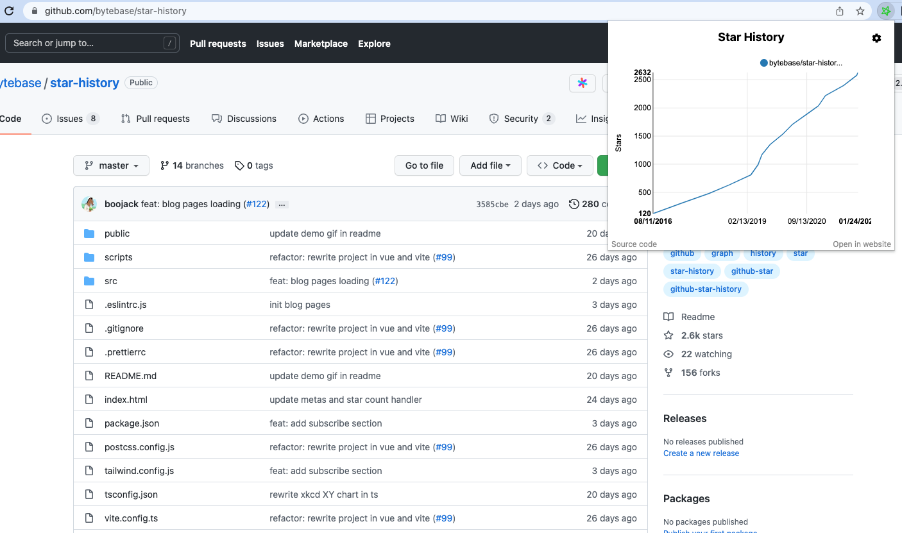Click the fork icon beside 156 forks
This screenshot has height=533, width=902.
tap(668, 373)
